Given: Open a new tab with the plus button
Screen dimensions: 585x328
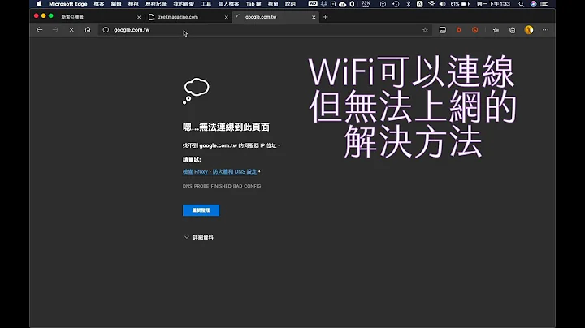Looking at the screenshot, I should [325, 17].
